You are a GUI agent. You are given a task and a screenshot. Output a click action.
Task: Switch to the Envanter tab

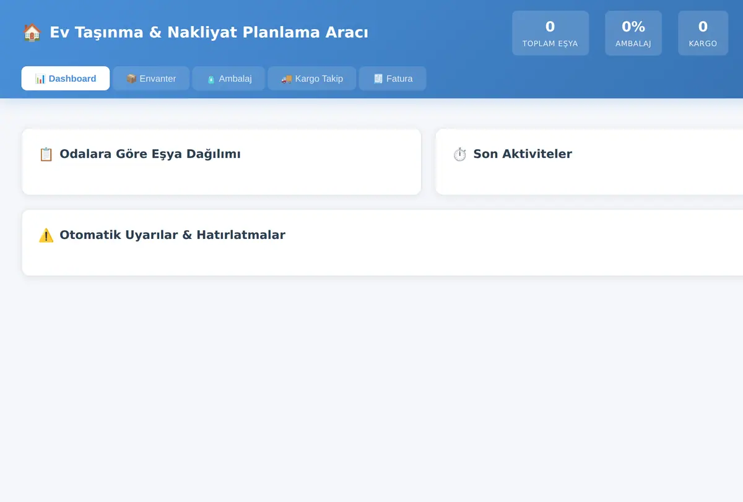click(151, 79)
